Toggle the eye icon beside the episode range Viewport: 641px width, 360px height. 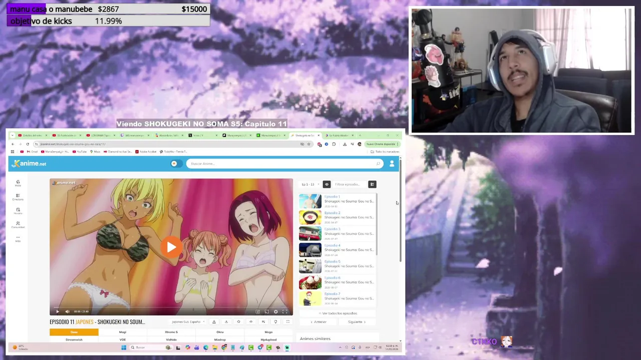pos(327,184)
